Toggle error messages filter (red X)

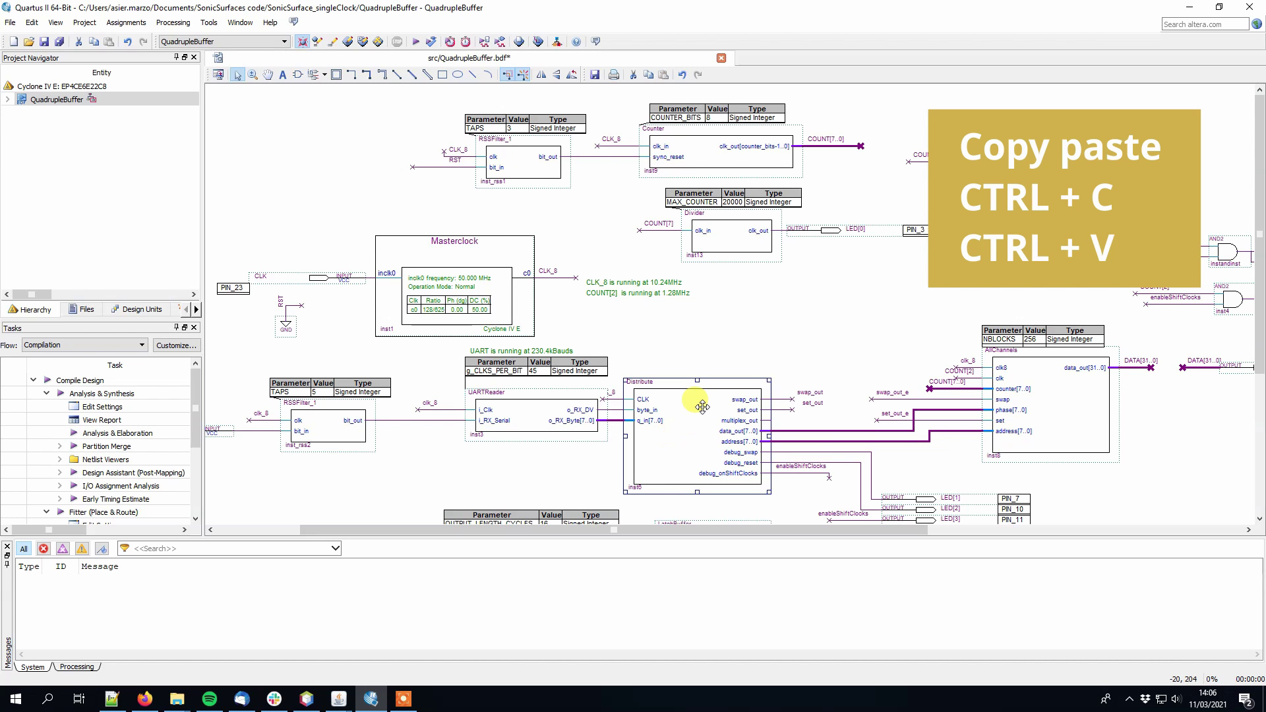coord(44,549)
